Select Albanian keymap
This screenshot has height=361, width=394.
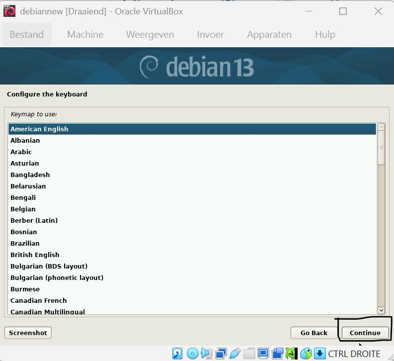(192, 140)
